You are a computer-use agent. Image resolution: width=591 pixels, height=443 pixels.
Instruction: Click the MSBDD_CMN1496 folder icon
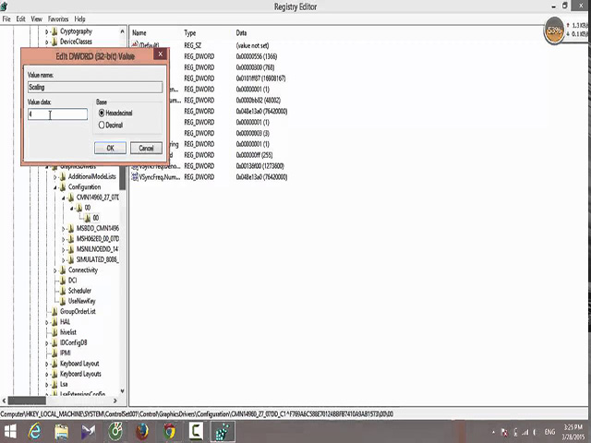71,228
